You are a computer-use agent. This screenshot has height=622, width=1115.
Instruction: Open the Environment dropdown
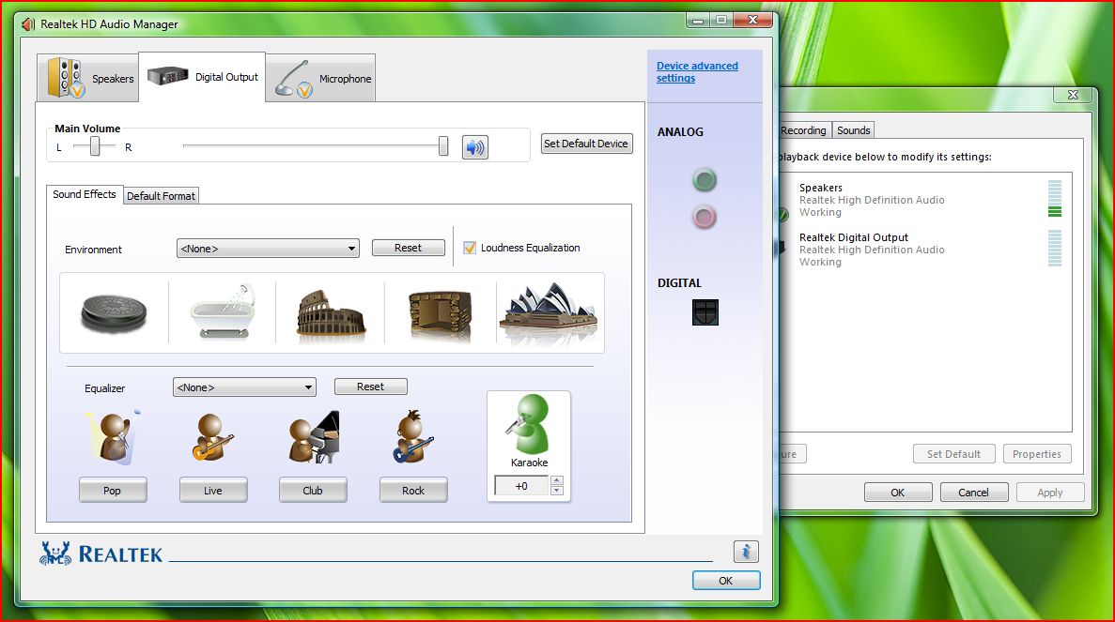[268, 249]
